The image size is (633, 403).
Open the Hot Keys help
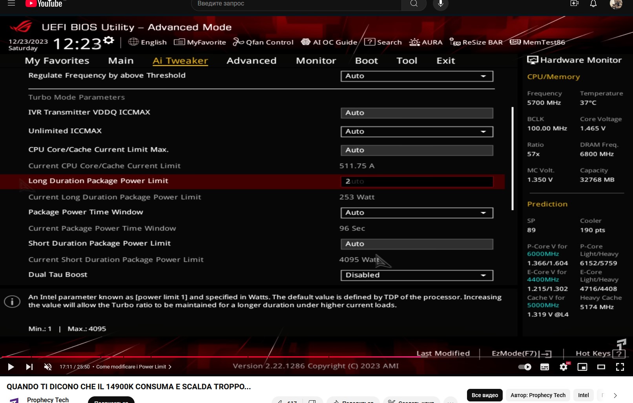pos(600,354)
